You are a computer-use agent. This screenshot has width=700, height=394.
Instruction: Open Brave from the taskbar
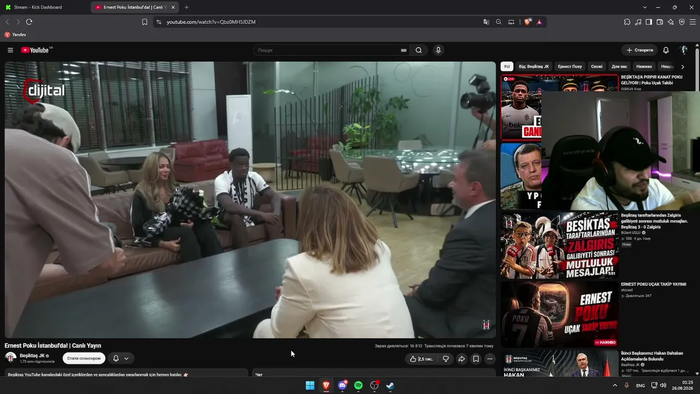326,385
